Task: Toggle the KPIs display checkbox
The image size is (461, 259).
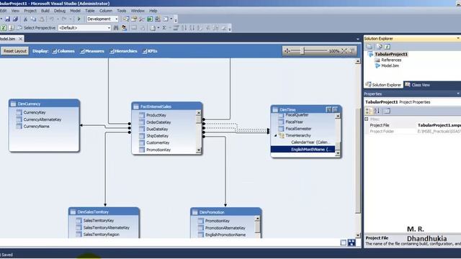Action: [145, 51]
